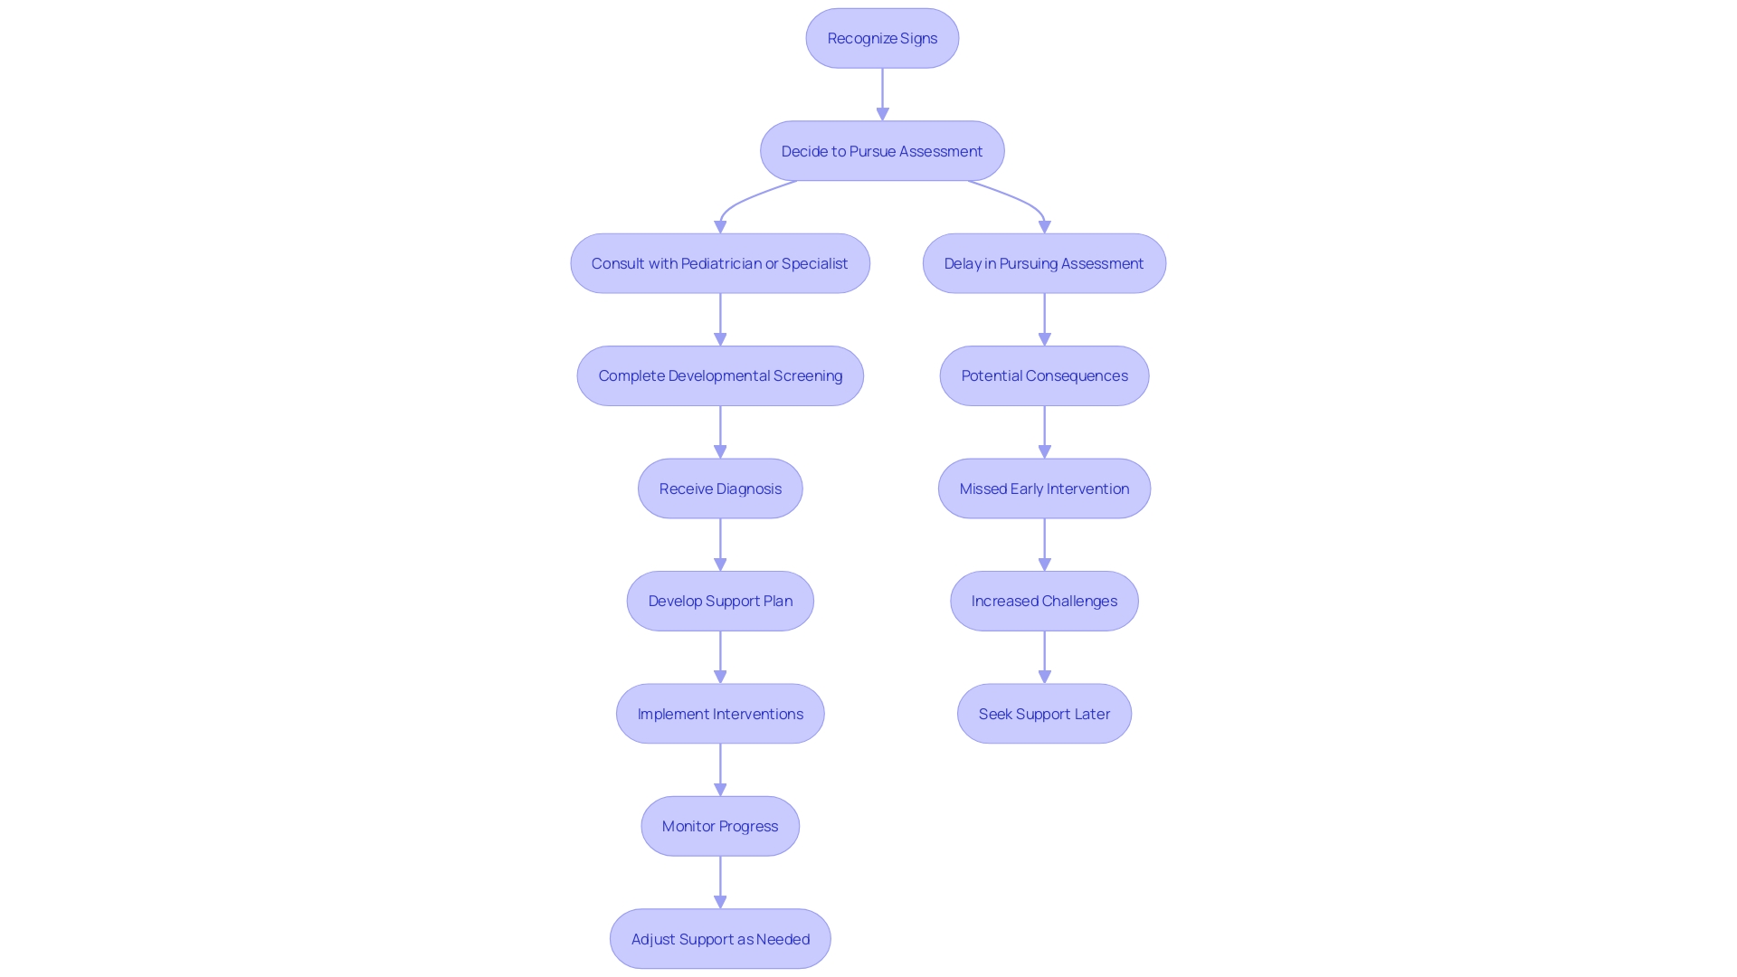
Task: Click the Implement Interventions button
Action: coord(720,712)
